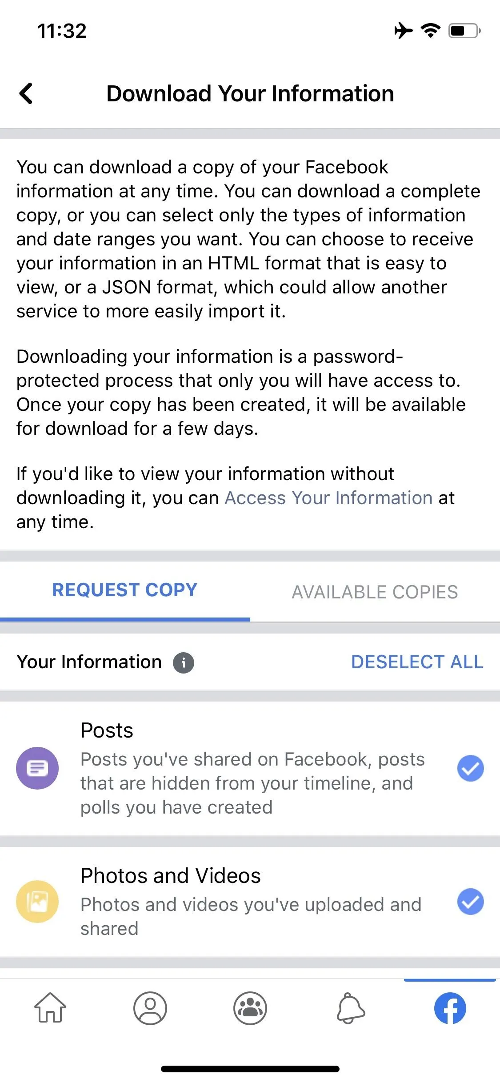Tap Deselect All

coord(417,662)
